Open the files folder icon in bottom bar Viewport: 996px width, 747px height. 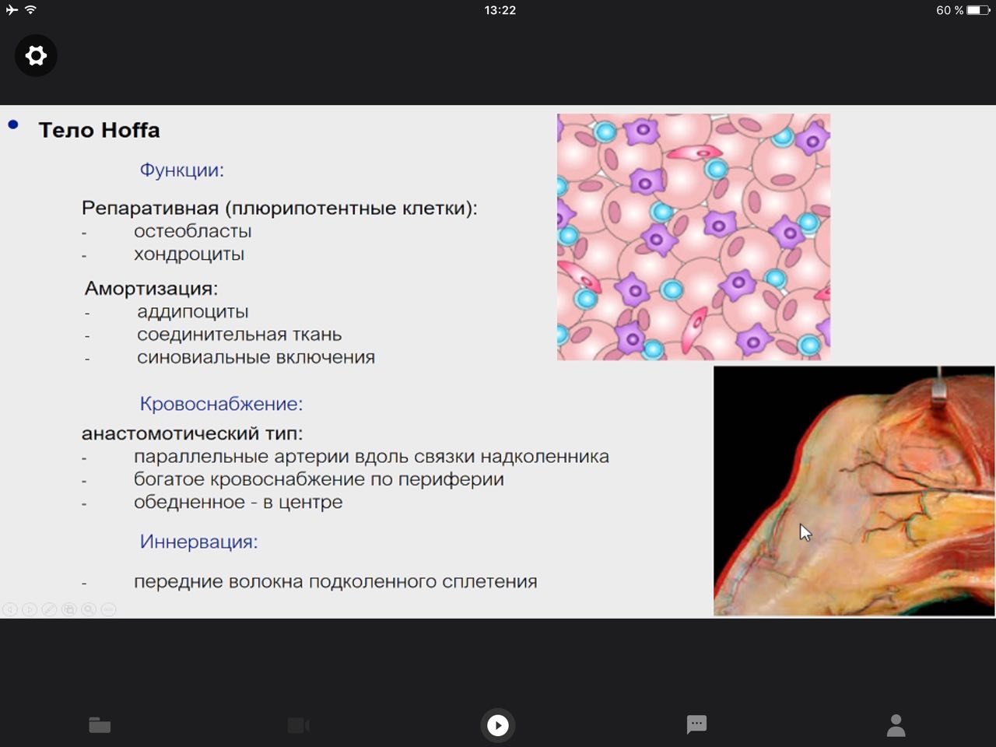click(x=100, y=725)
